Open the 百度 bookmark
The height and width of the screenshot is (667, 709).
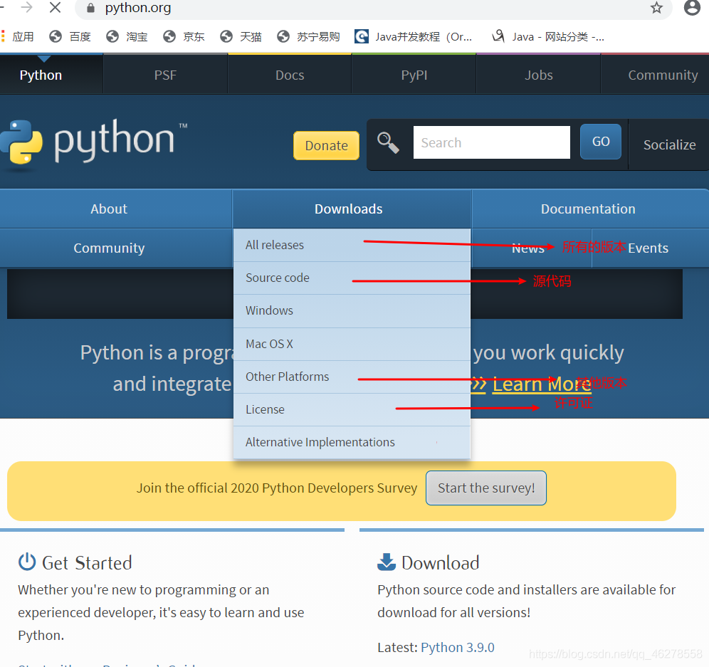[70, 36]
